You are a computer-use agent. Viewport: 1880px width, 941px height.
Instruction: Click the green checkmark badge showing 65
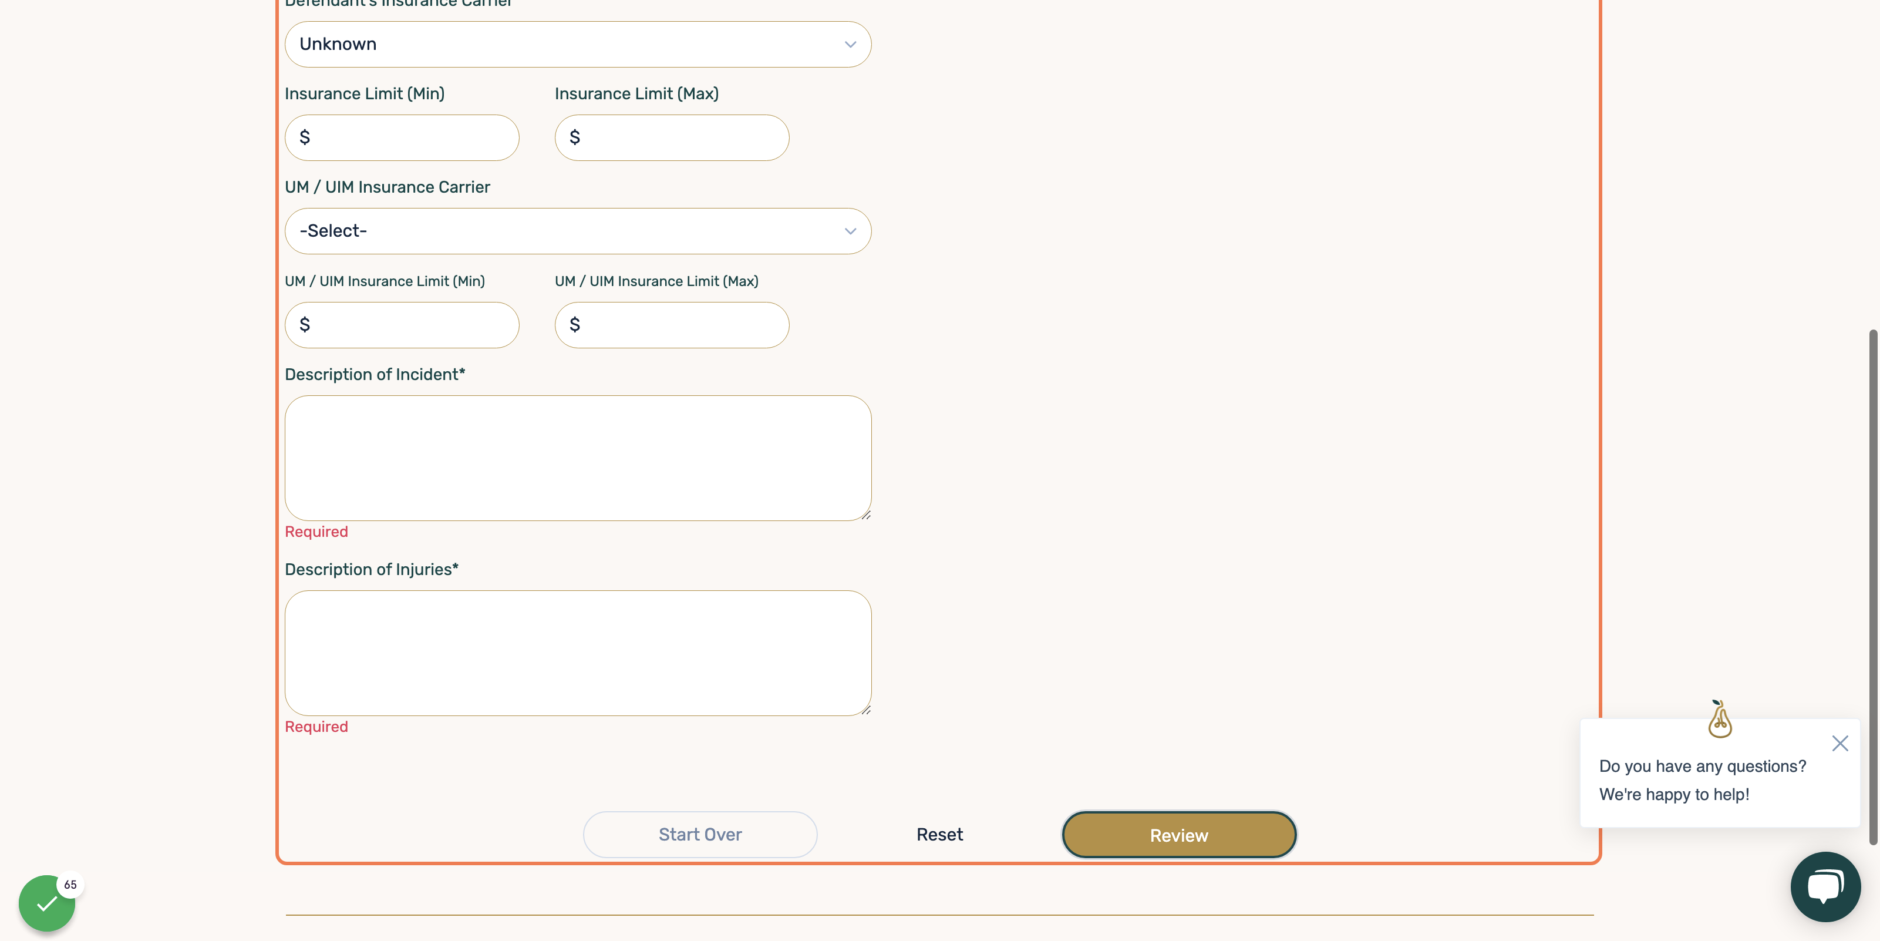click(48, 903)
